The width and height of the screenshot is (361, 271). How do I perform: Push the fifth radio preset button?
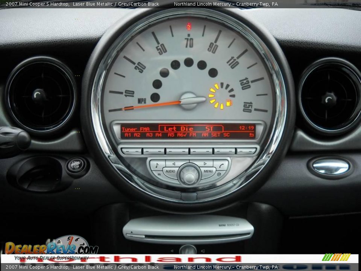(224, 151)
